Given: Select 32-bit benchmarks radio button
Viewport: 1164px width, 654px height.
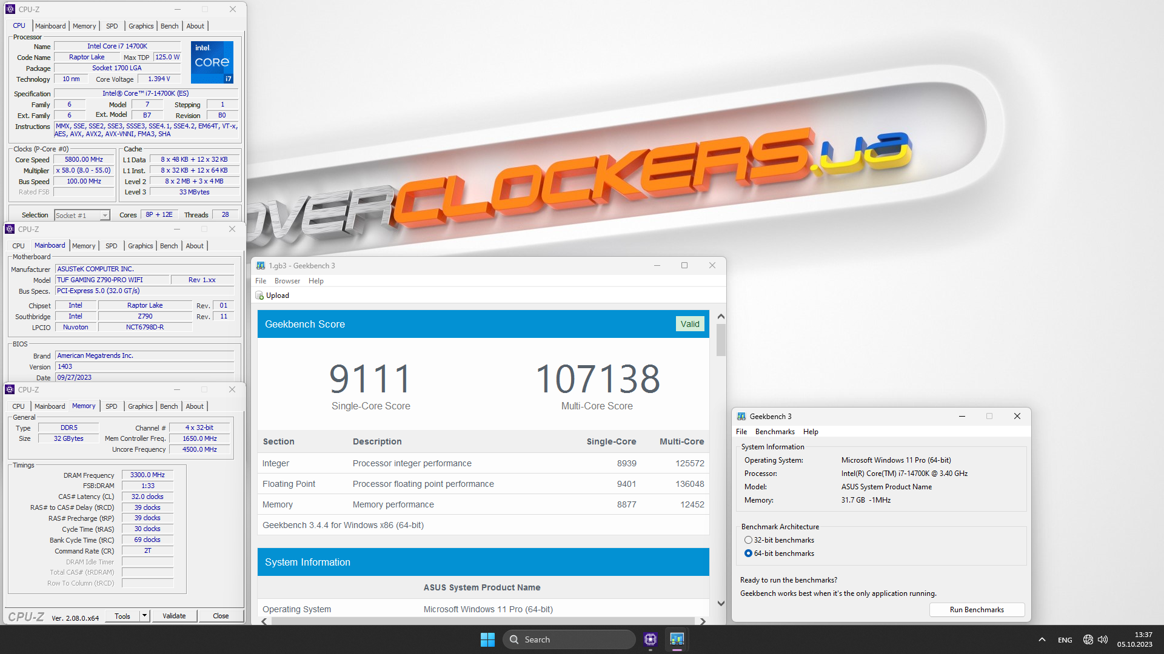Looking at the screenshot, I should (x=748, y=540).
